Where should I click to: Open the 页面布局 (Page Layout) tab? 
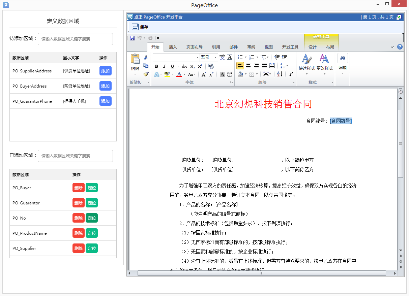point(195,47)
